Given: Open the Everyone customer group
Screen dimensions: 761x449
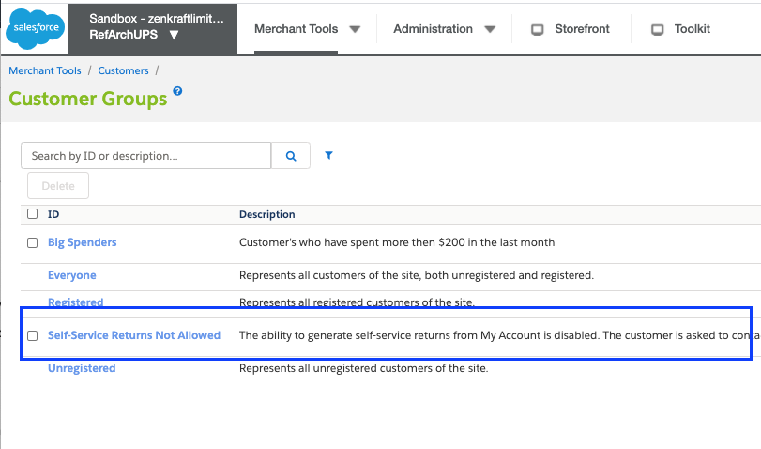Looking at the screenshot, I should pyautogui.click(x=72, y=275).
